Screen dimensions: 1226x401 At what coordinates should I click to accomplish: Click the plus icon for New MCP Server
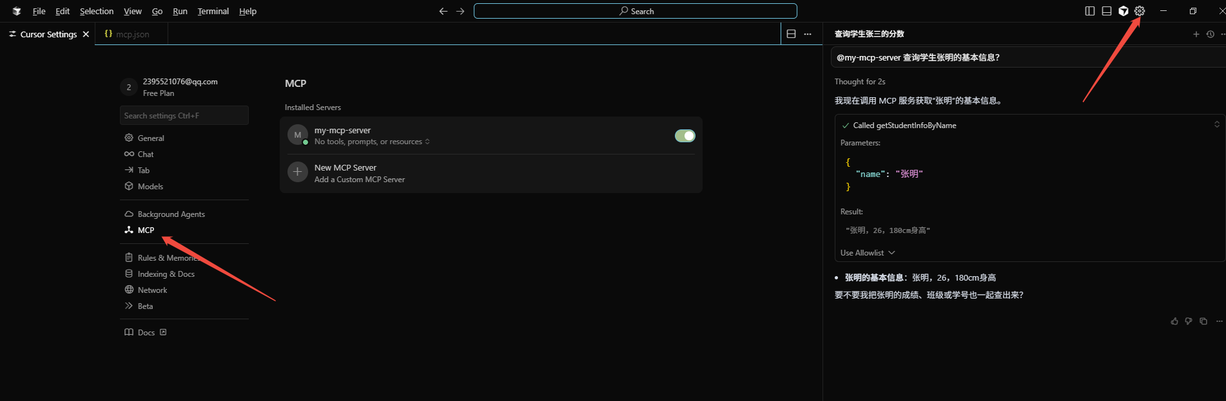[x=297, y=172]
